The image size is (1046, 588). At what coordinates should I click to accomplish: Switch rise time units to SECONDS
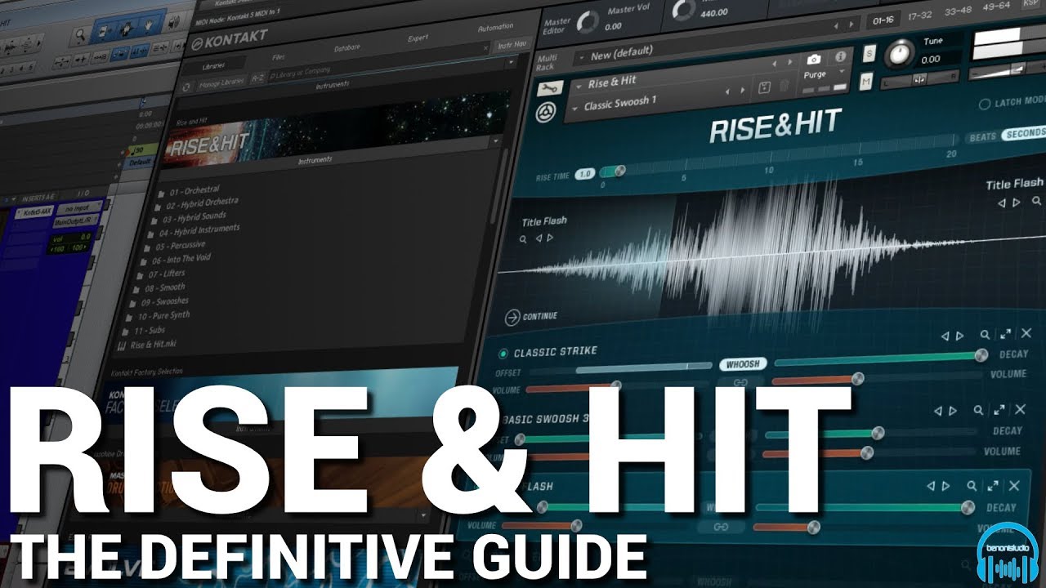(1024, 134)
